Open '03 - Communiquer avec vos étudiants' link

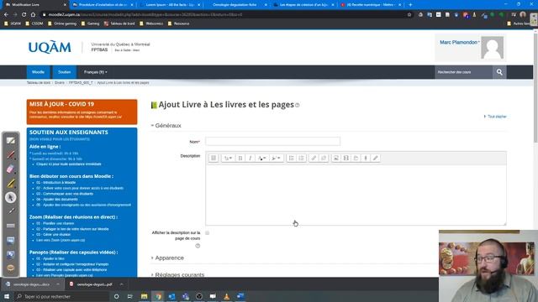pyautogui.click(x=65, y=194)
